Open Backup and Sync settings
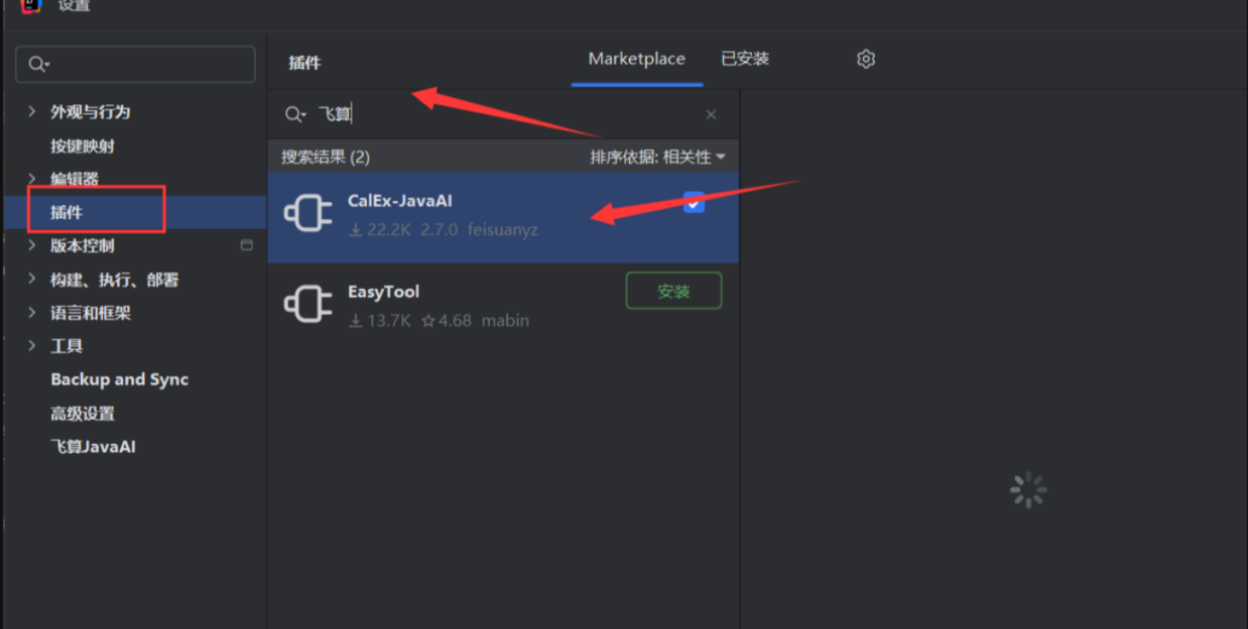The height and width of the screenshot is (629, 1248). [x=119, y=380]
